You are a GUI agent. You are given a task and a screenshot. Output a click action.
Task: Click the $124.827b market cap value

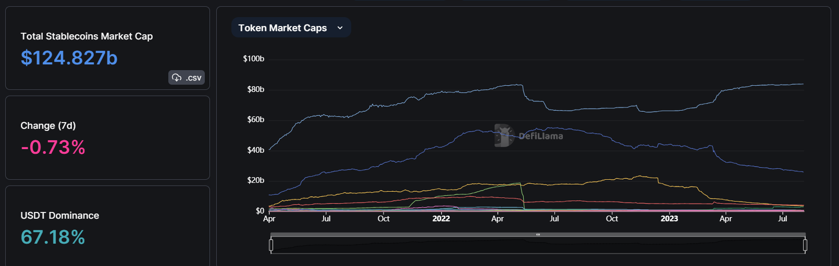[69, 58]
